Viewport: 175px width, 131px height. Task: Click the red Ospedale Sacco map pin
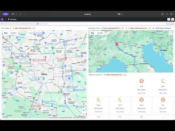point(28,54)
